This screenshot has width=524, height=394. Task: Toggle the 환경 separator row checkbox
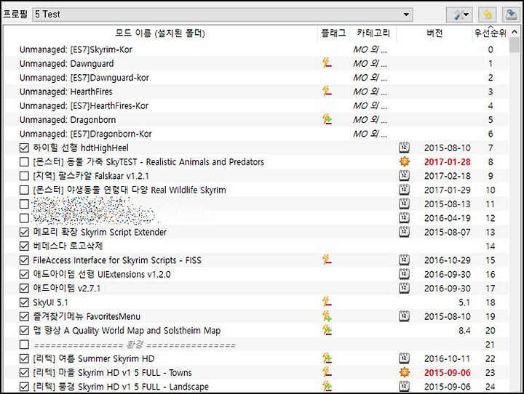click(x=24, y=345)
